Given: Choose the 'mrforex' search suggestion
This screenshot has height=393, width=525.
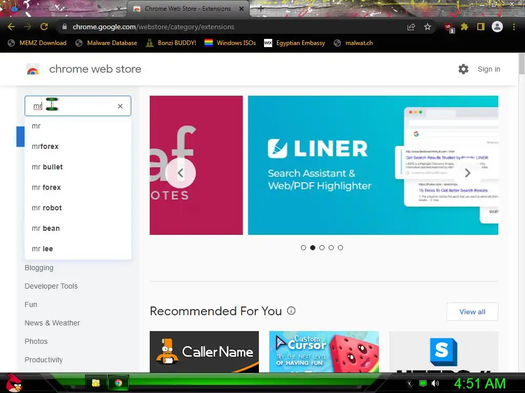Looking at the screenshot, I should [x=78, y=146].
